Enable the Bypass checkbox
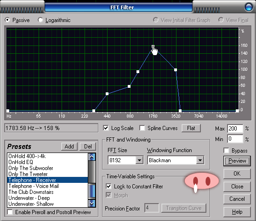 (226, 150)
